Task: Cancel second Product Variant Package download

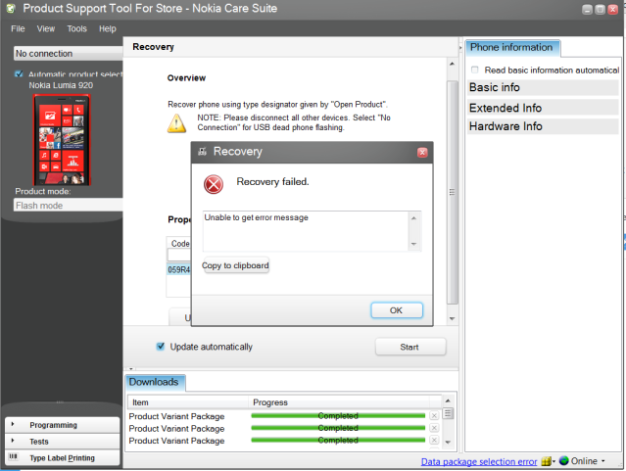Action: tap(434, 428)
